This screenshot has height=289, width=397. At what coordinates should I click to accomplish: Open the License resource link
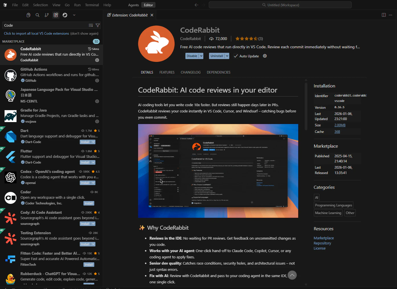[x=320, y=248]
